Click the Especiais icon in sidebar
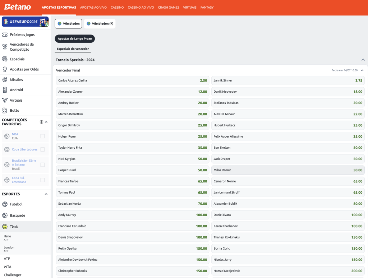The image size is (368, 278). tap(5, 59)
